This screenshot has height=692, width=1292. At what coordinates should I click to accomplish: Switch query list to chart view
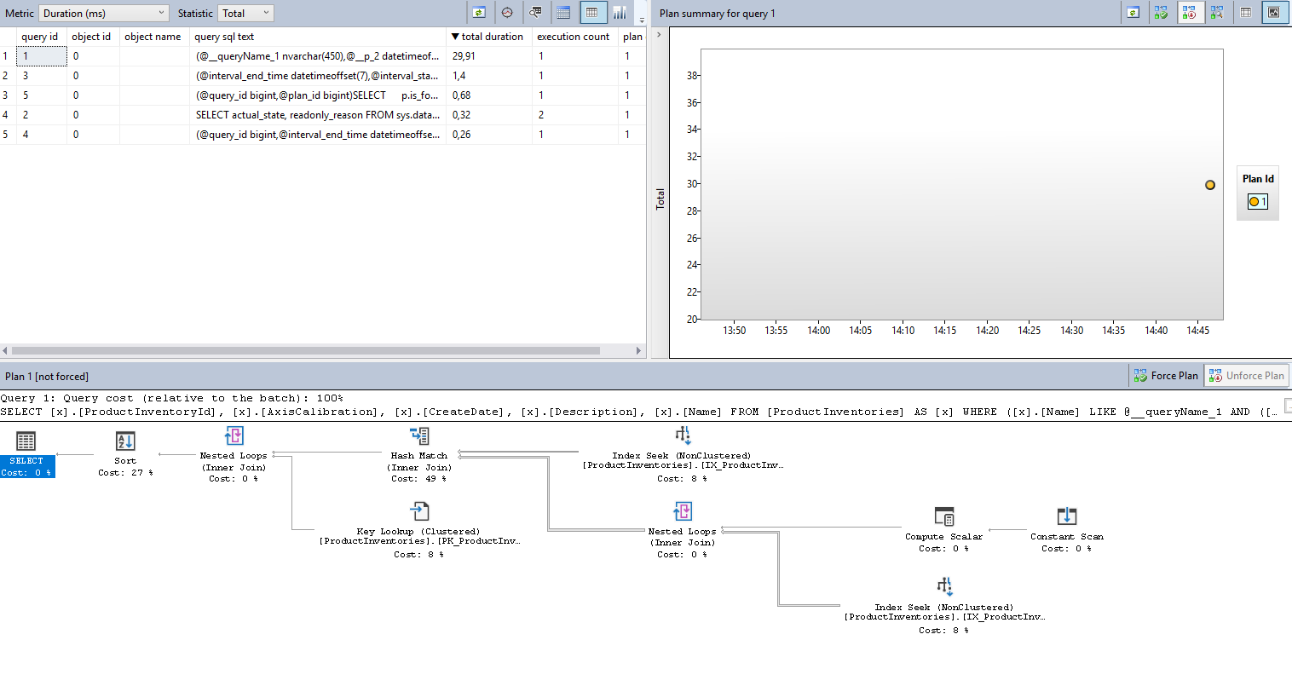click(620, 13)
